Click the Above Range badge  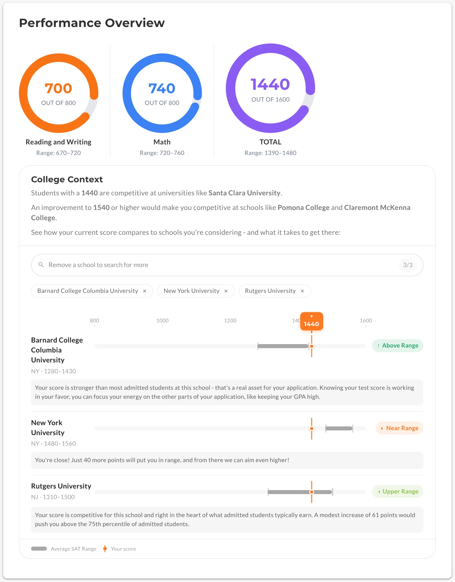398,346
